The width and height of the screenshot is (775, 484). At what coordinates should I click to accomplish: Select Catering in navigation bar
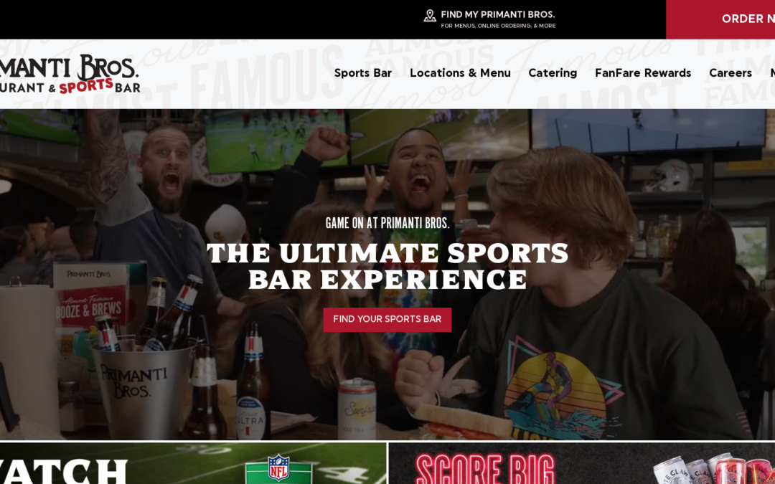coord(553,73)
